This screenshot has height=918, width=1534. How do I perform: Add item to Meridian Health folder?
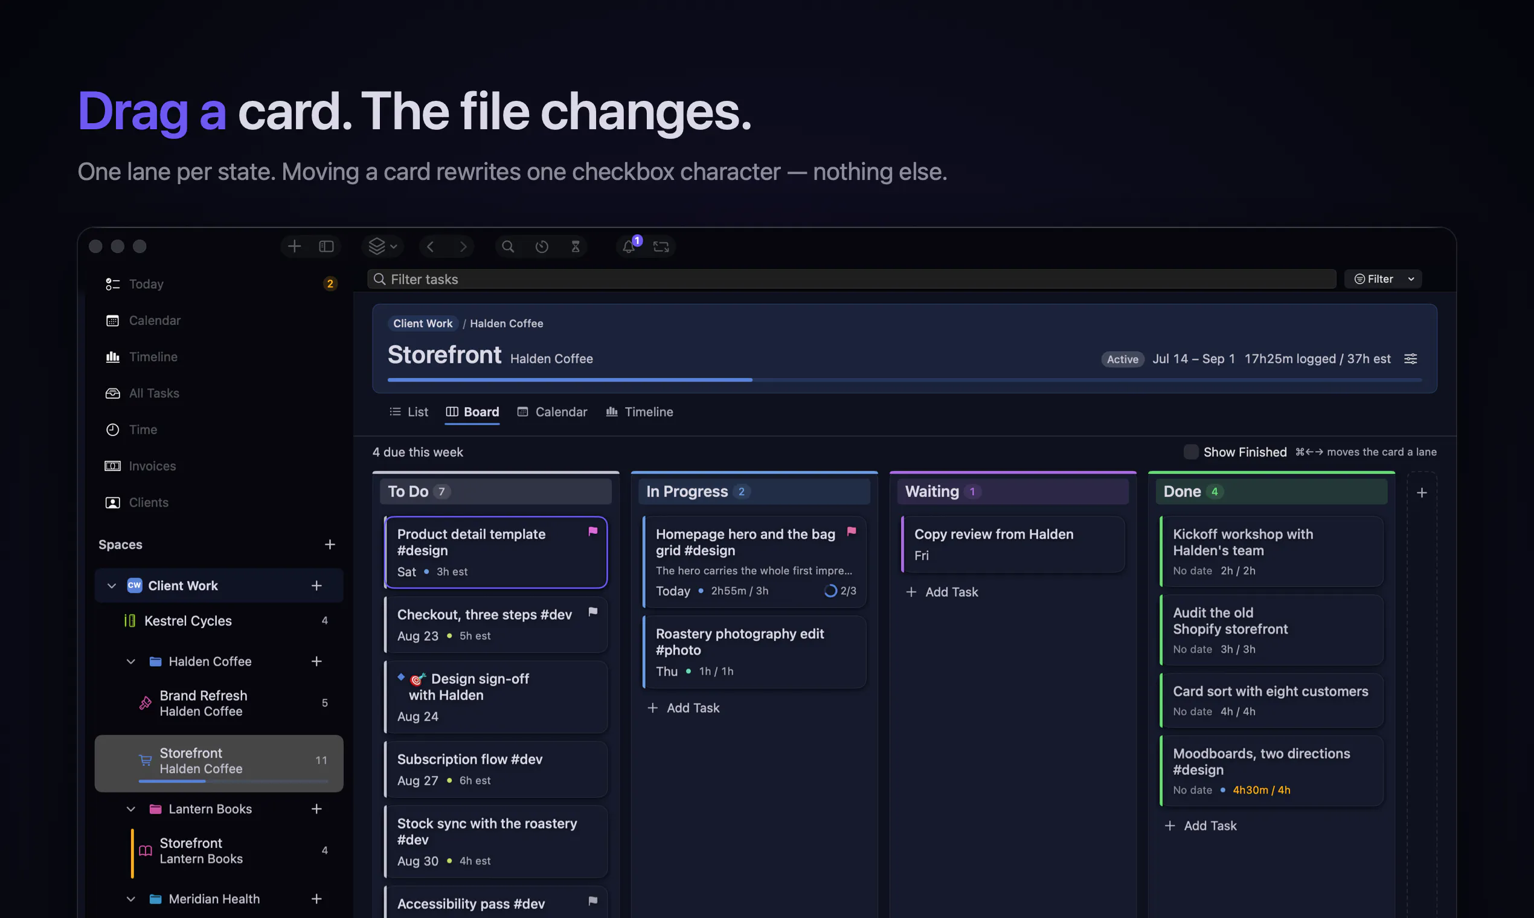point(316,899)
